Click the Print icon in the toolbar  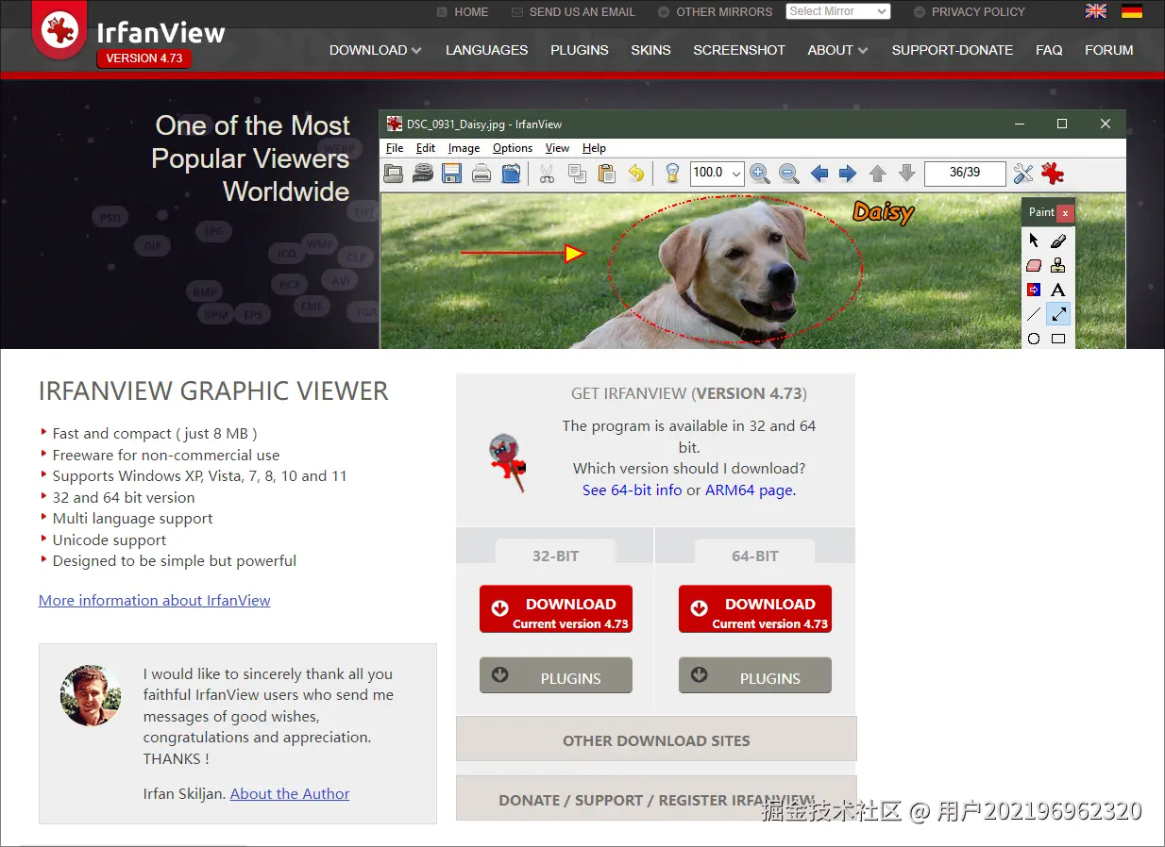point(481,174)
